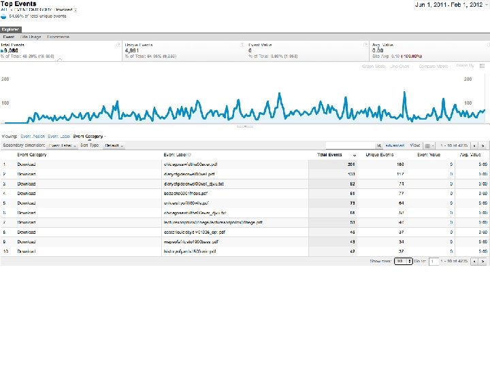
Task: View by Event Action link
Action: click(x=33, y=137)
